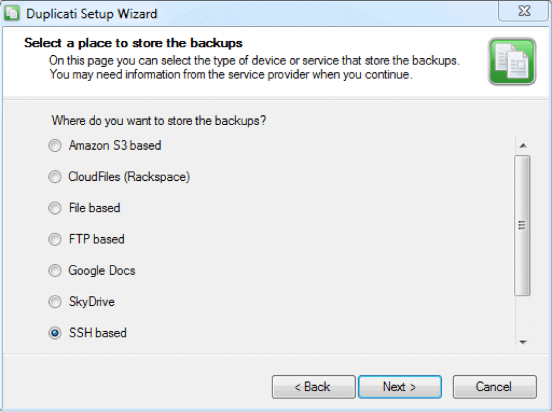Click the SSH based radio button
The height and width of the screenshot is (412, 552).
point(55,333)
